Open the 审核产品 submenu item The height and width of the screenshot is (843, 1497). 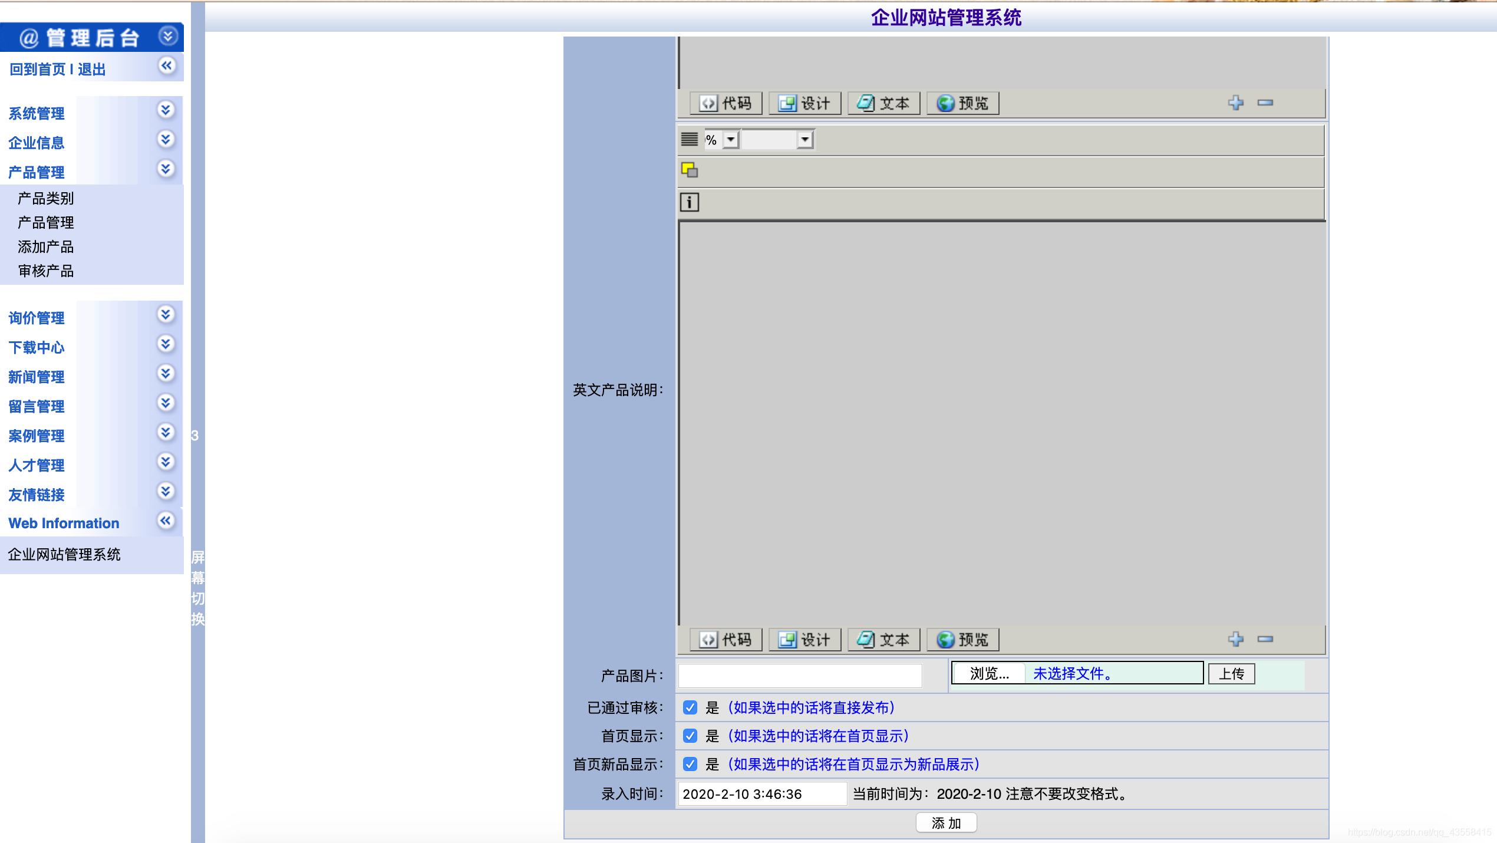46,271
